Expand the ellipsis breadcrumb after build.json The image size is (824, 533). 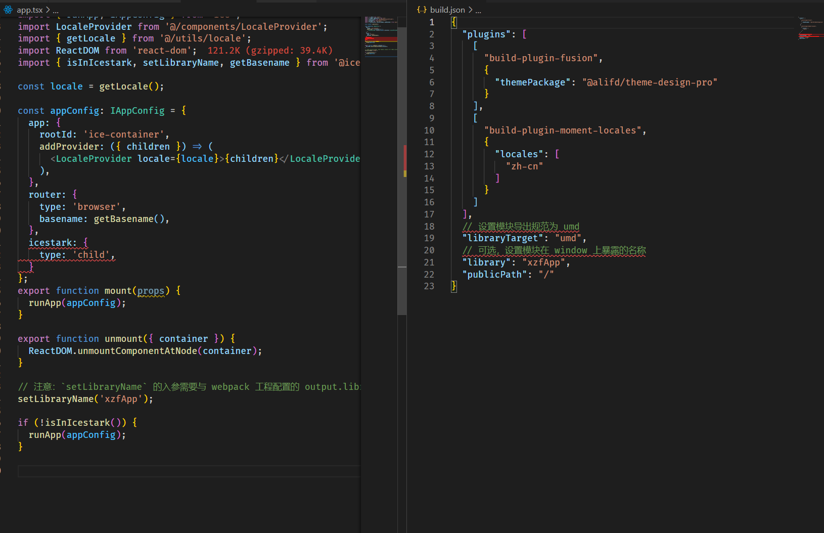point(478,10)
